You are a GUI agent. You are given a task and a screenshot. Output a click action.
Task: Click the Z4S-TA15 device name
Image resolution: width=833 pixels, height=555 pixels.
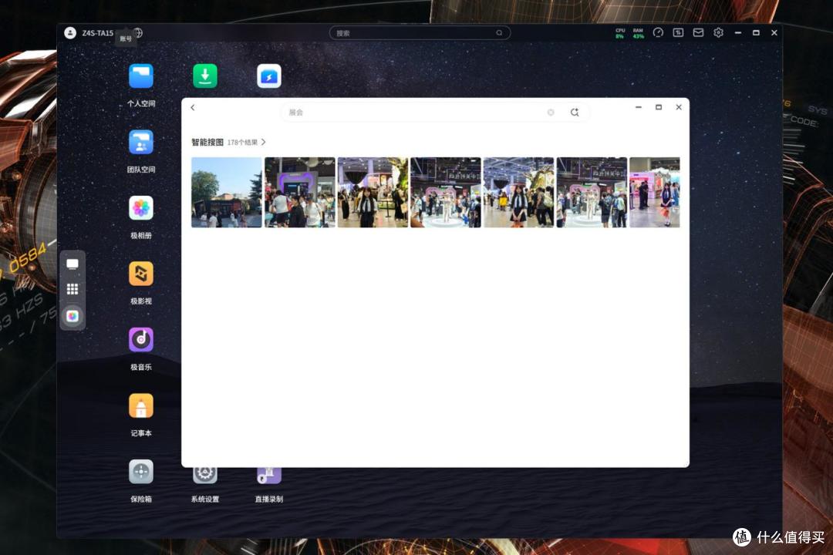pos(98,33)
